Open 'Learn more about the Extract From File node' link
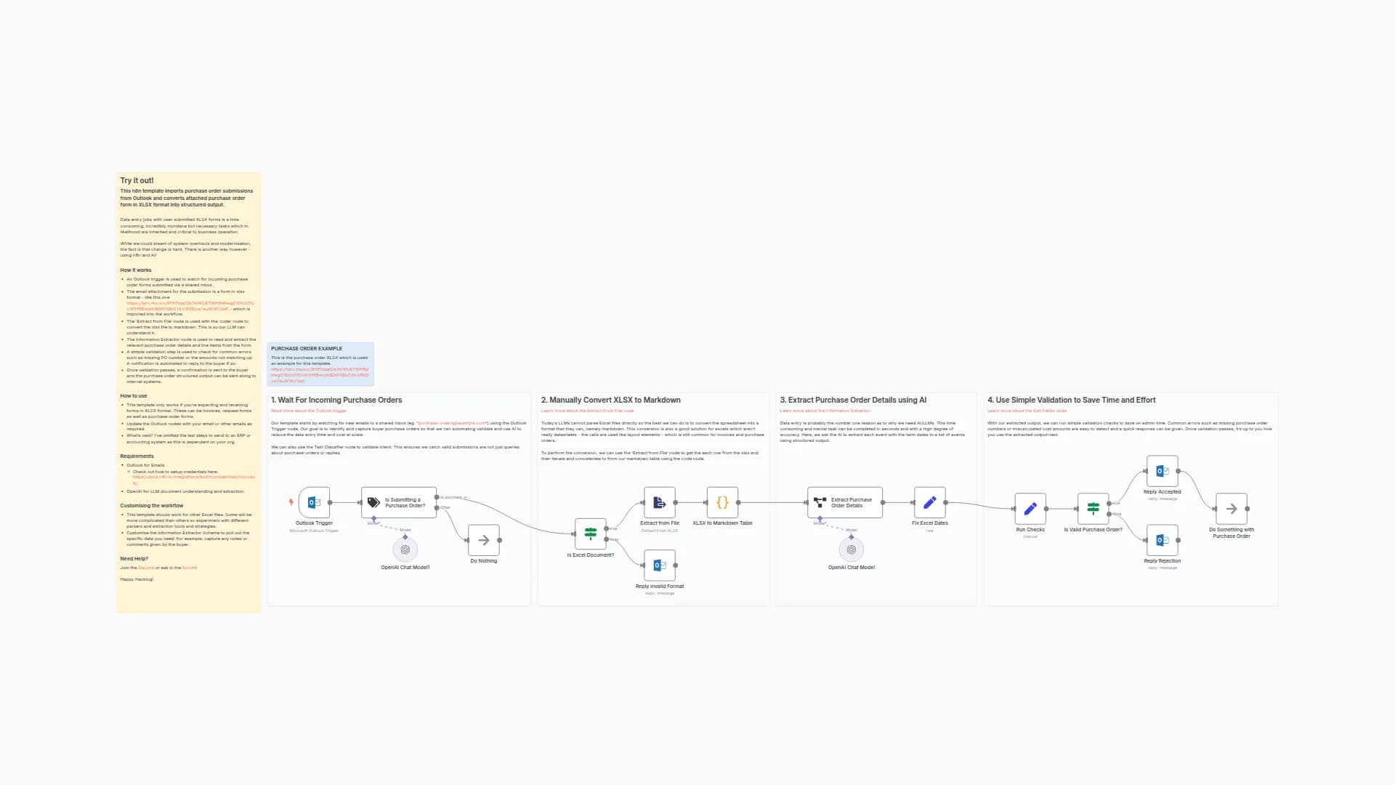The height and width of the screenshot is (785, 1395). point(587,411)
